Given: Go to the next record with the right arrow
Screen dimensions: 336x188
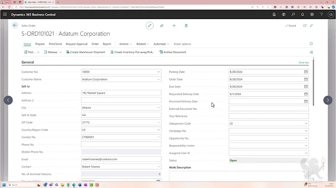Looking at the screenshot, I should click(x=328, y=100).
